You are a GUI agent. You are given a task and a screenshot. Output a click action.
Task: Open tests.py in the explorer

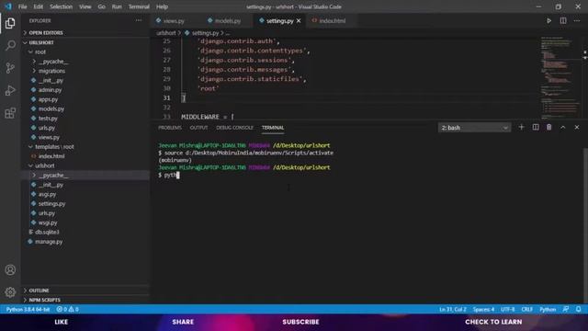pos(48,119)
